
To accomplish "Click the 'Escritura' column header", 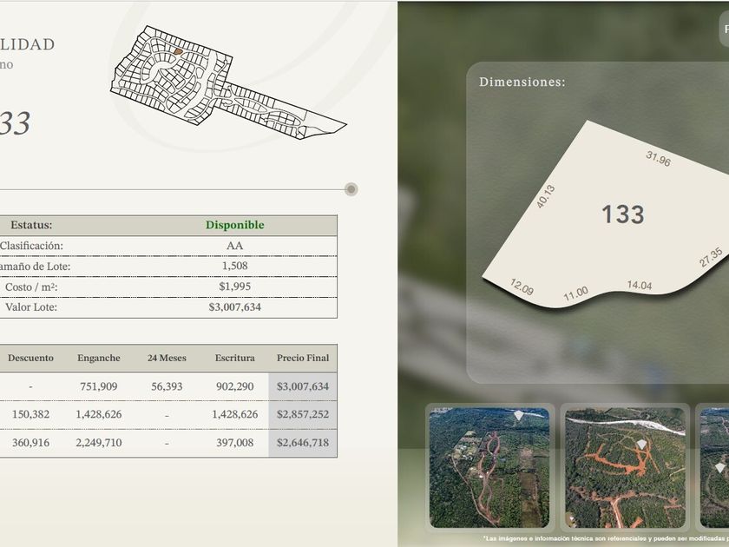I will pos(235,358).
